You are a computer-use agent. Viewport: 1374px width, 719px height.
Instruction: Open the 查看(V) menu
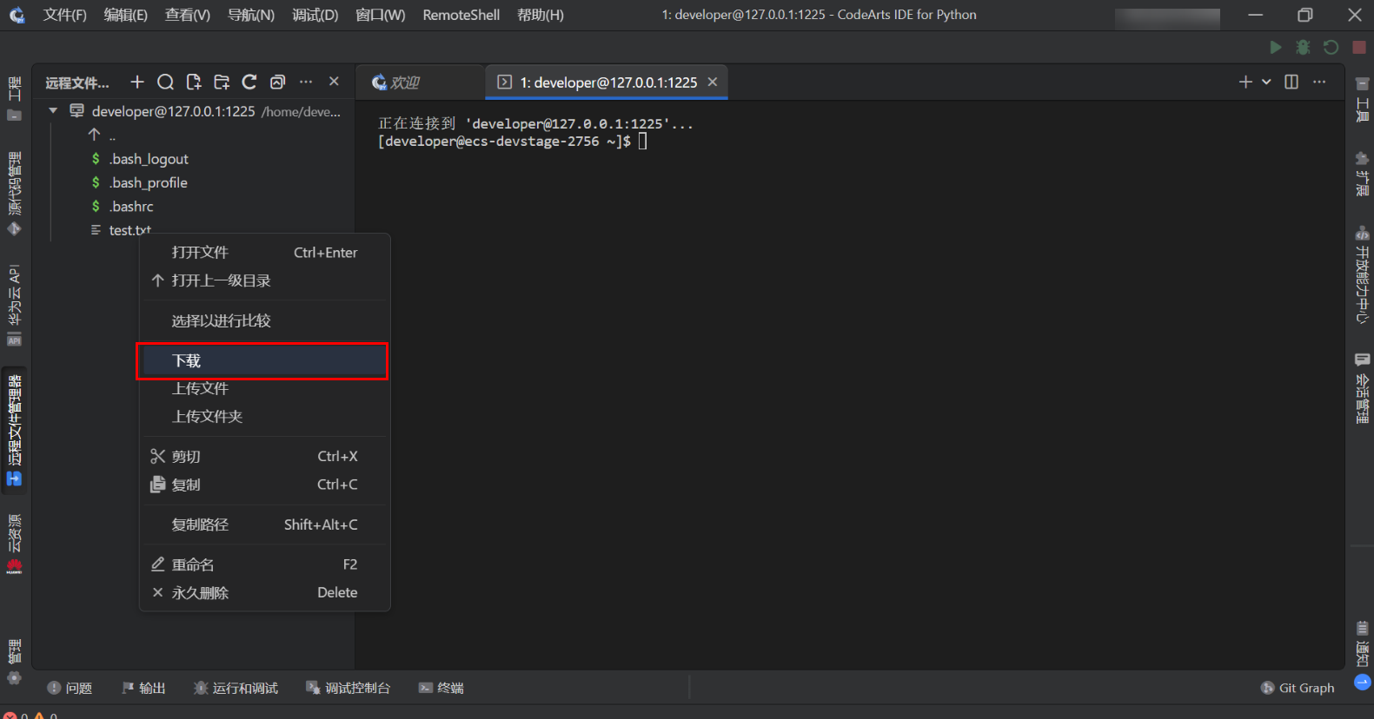pos(188,15)
